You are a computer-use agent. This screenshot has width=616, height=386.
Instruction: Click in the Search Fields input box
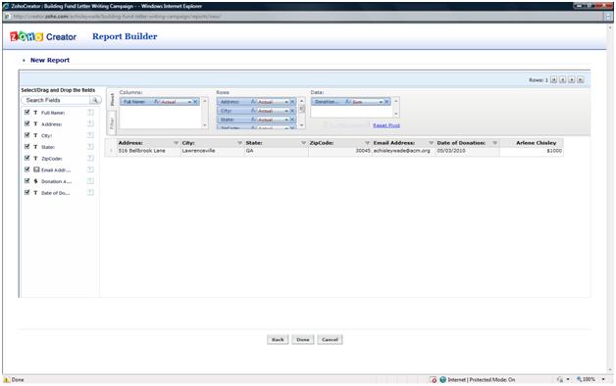[57, 101]
